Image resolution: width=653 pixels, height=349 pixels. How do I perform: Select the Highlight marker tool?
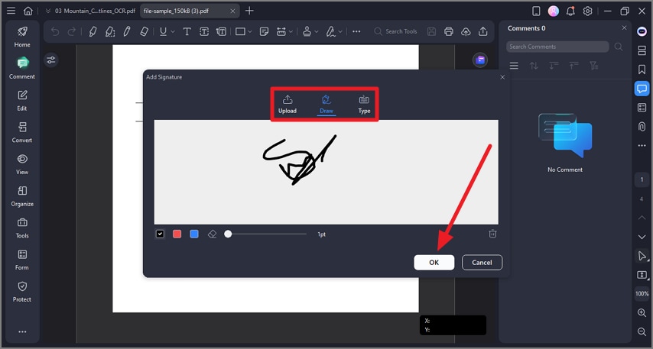[93, 31]
